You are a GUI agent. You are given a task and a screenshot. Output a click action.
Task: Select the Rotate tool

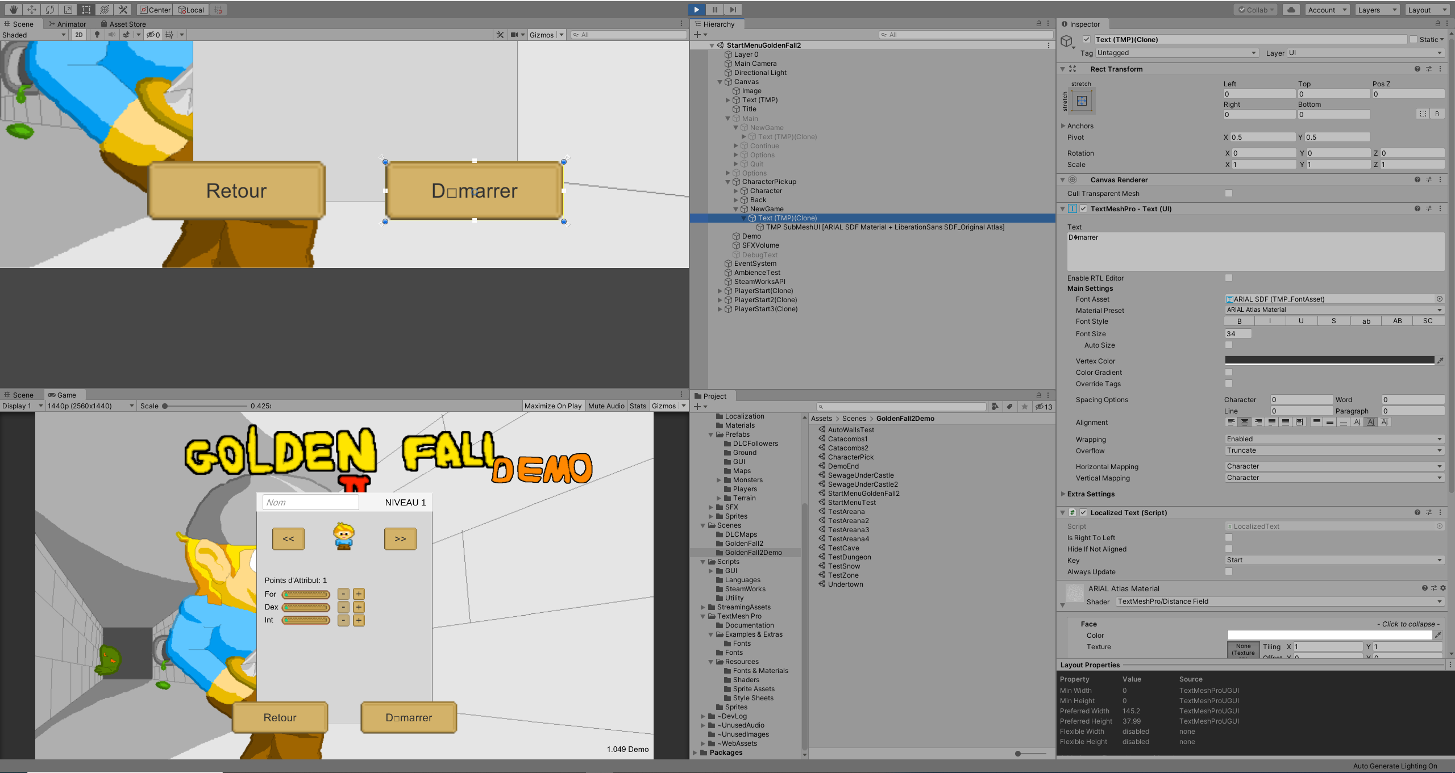tap(50, 10)
